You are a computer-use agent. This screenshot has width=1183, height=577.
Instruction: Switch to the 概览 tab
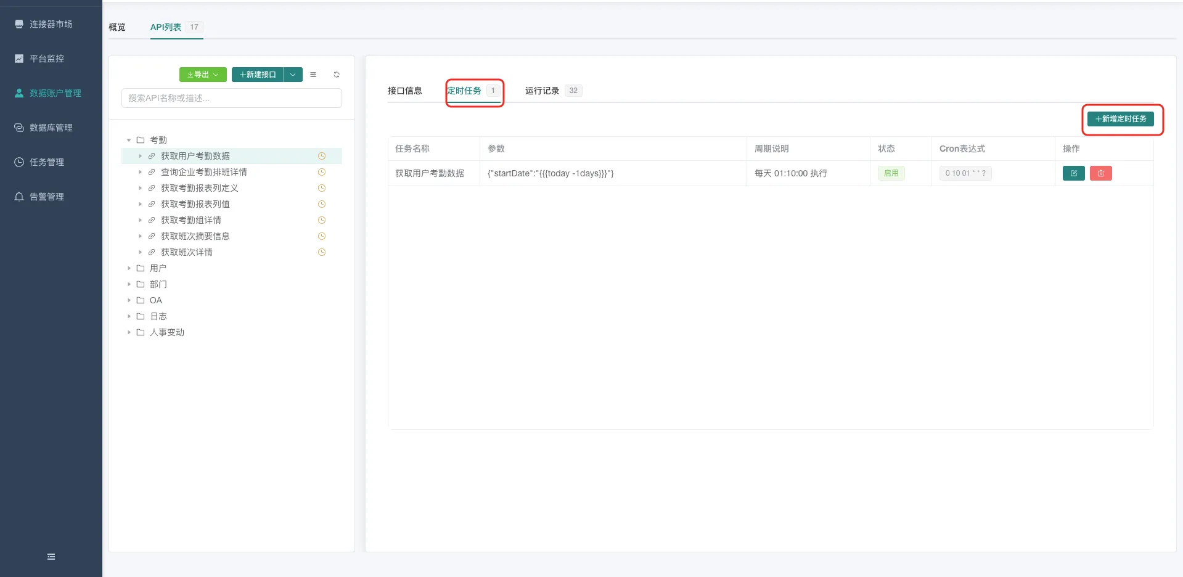117,27
